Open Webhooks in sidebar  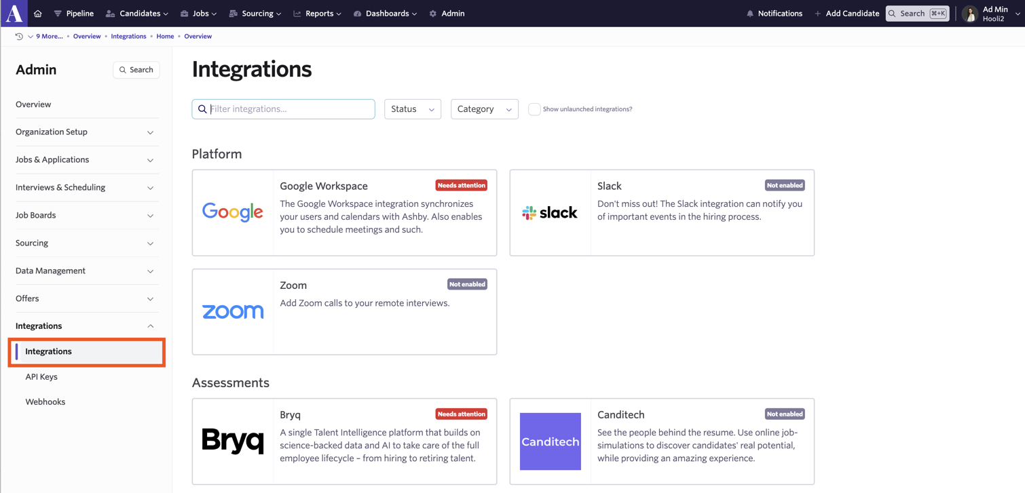click(x=45, y=402)
